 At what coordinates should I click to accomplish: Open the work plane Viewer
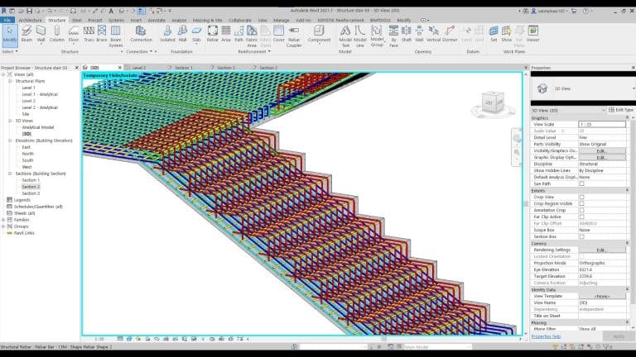tap(533, 34)
